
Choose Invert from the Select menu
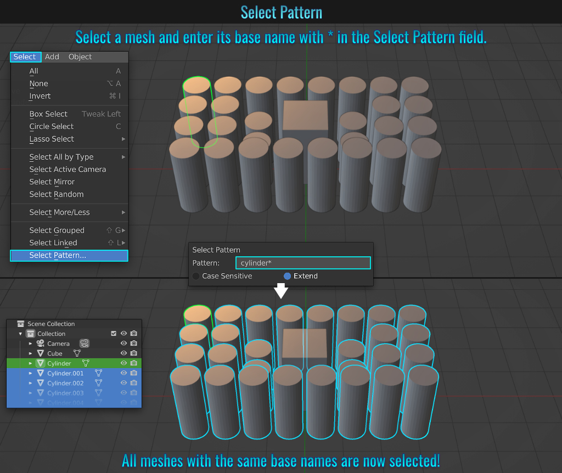(x=70, y=96)
